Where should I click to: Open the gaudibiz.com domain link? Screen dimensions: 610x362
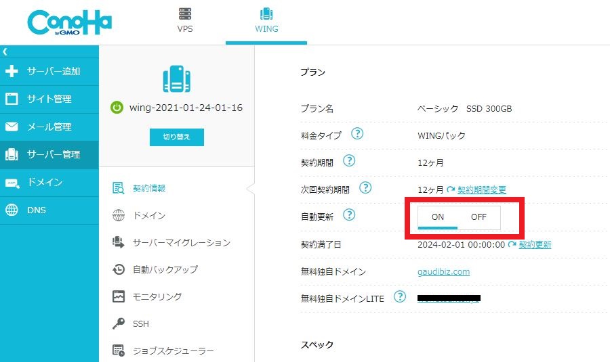point(443,272)
